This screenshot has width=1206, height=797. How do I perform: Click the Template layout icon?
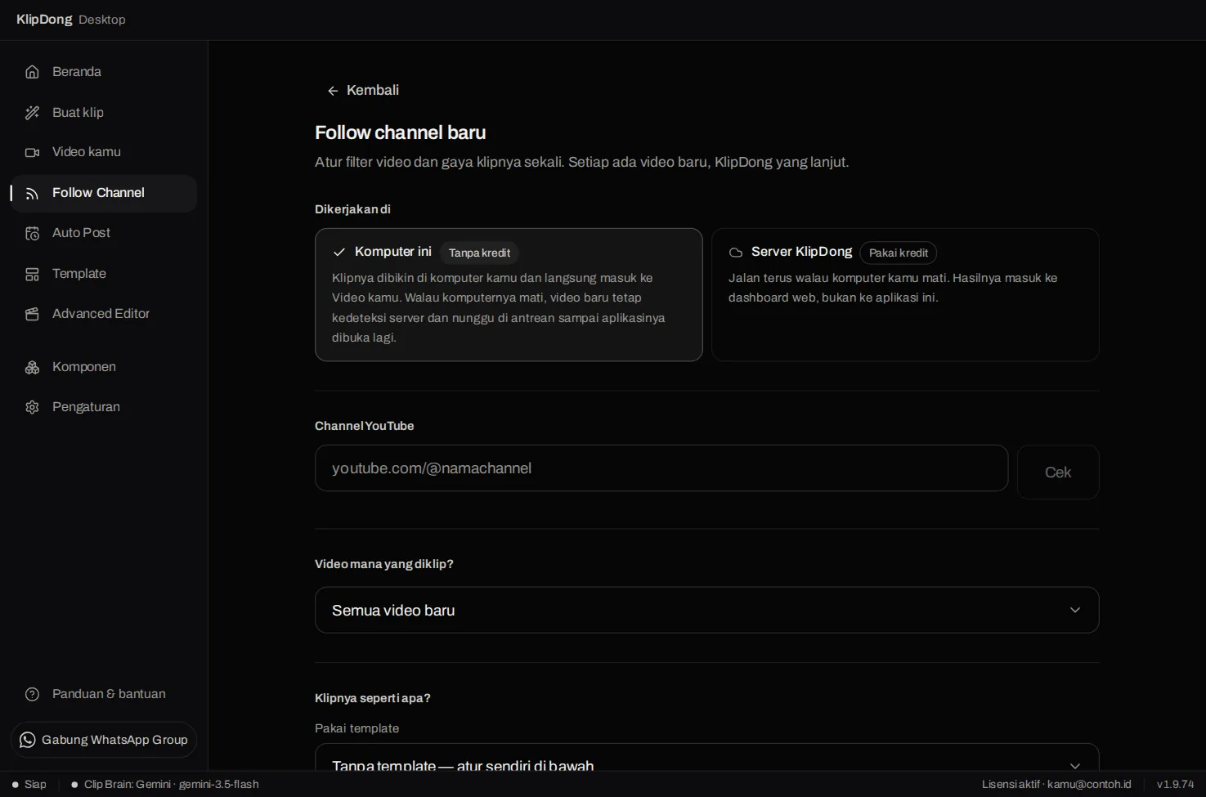click(x=32, y=274)
